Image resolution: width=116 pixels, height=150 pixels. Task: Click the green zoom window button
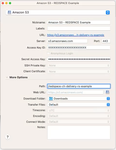10,3
